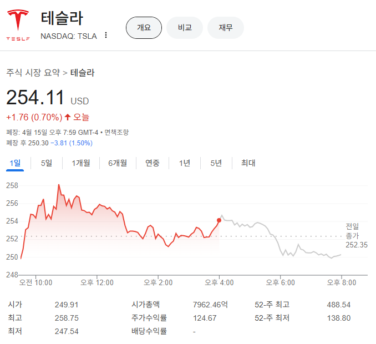The height and width of the screenshot is (344, 376).
Task: Click the NASDAQ: TSLA ticker text
Action: (69, 36)
